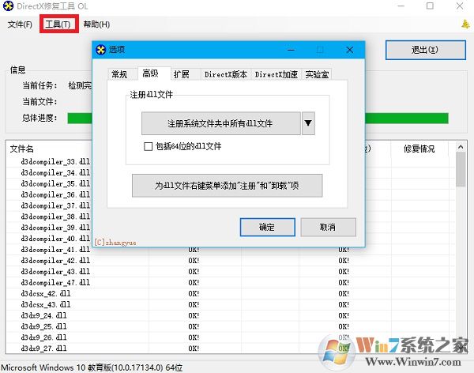
Task: Select row d3dcompiler_39.dll
Action: pyautogui.click(x=55, y=228)
